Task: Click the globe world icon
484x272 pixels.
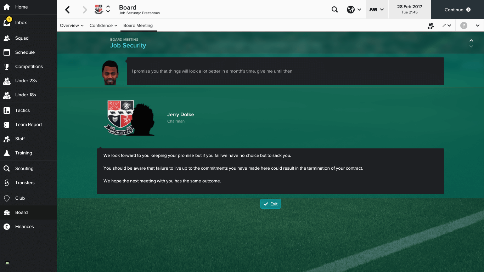Action: (x=351, y=10)
